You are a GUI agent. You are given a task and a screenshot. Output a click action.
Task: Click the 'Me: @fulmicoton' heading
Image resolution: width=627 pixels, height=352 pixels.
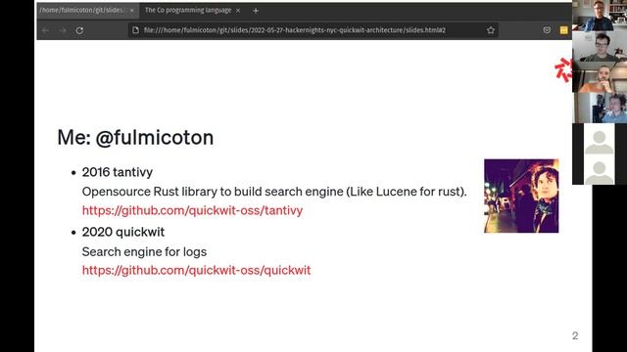click(135, 138)
